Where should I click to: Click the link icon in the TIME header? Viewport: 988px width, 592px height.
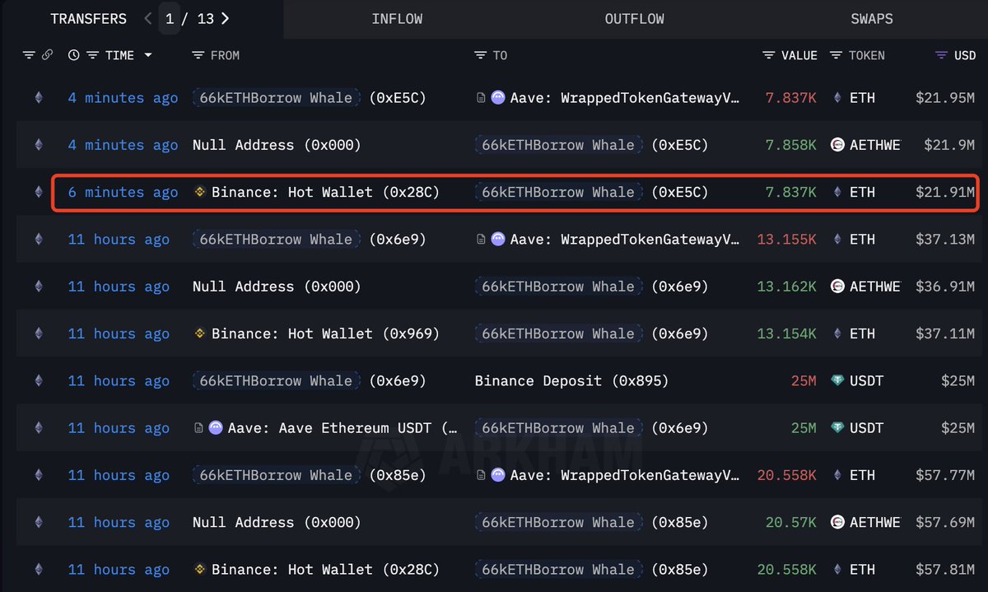(x=49, y=55)
